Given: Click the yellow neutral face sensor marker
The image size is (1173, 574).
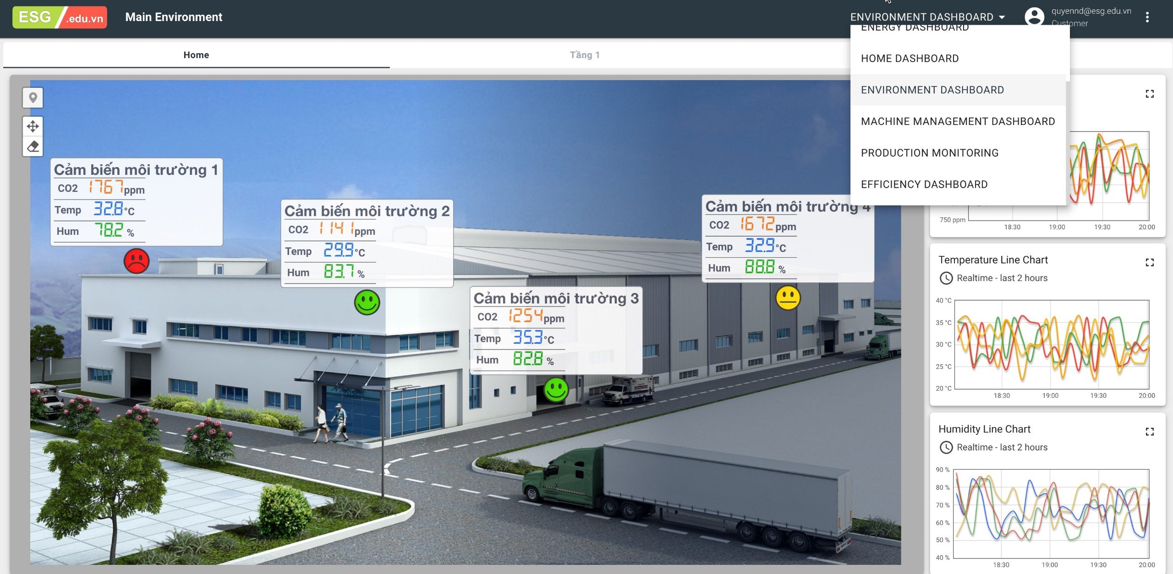Looking at the screenshot, I should [788, 298].
